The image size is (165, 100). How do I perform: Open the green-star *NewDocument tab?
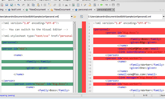(x=37, y=10)
